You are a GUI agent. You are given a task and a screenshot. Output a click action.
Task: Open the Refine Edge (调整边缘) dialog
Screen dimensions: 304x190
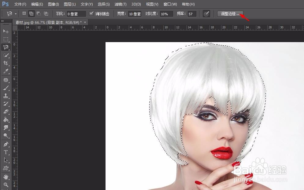tap(230, 14)
